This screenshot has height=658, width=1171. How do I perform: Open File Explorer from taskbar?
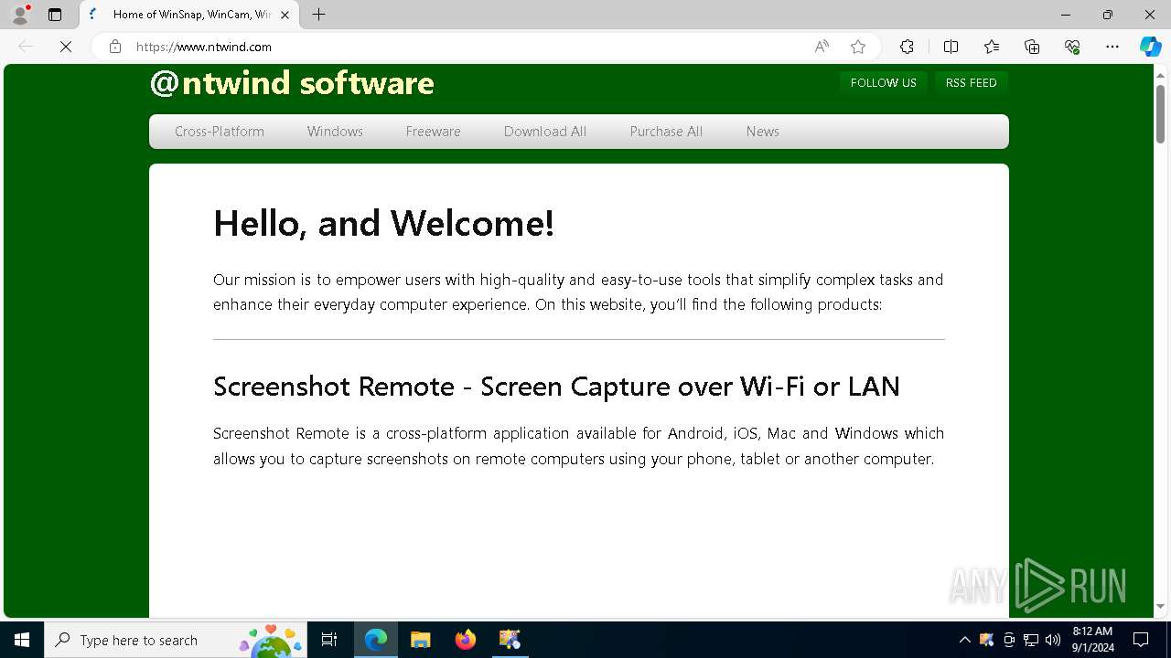(420, 640)
